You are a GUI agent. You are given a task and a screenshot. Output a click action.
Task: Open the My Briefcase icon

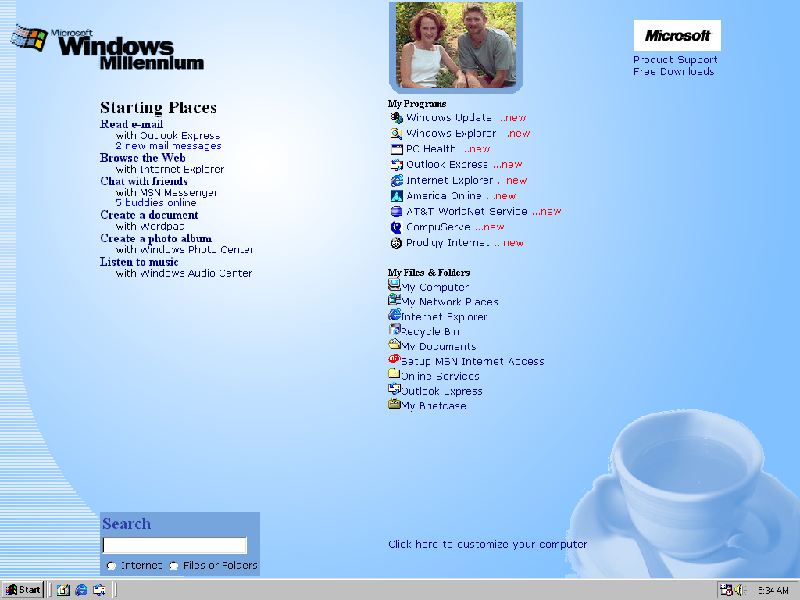(395, 404)
